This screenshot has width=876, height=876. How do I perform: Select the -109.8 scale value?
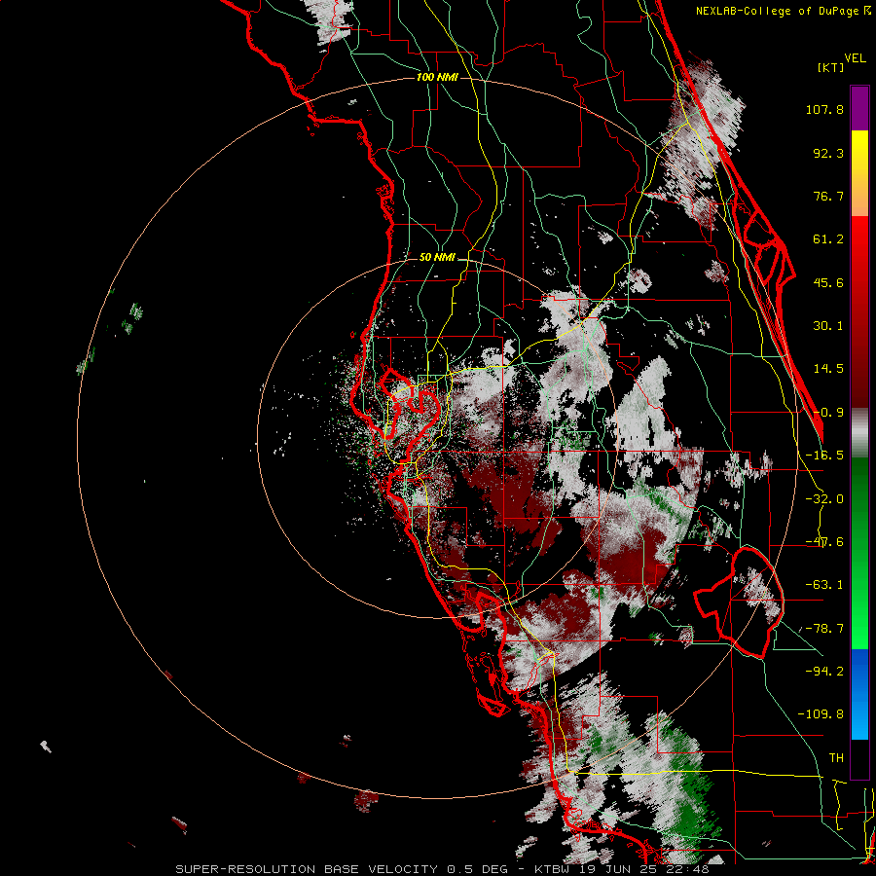(x=821, y=714)
